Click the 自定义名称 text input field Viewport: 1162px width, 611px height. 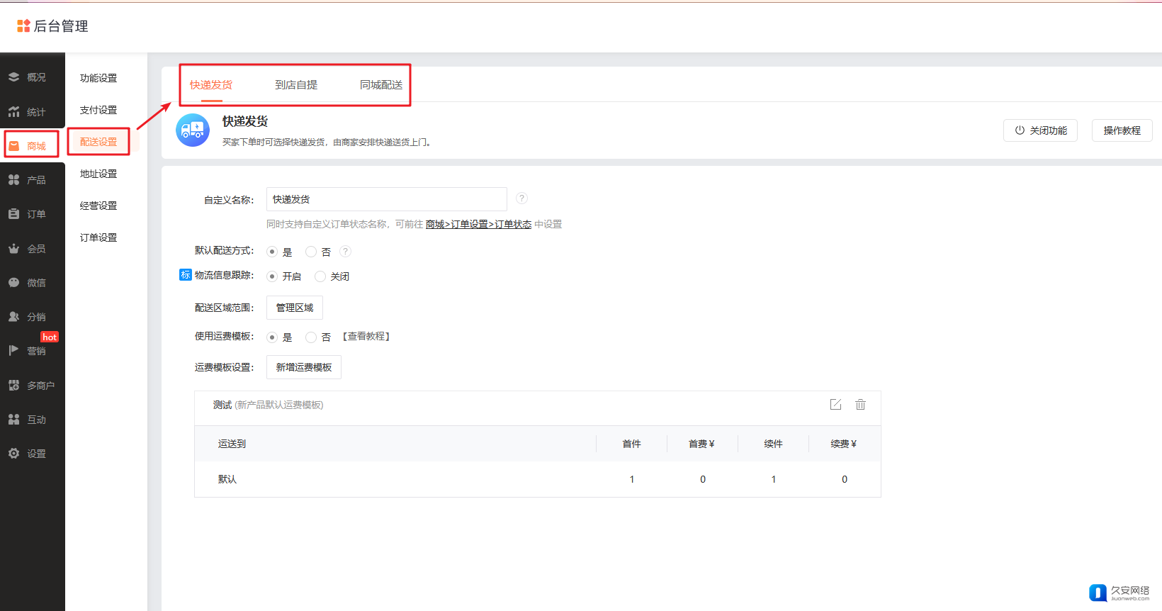click(386, 199)
